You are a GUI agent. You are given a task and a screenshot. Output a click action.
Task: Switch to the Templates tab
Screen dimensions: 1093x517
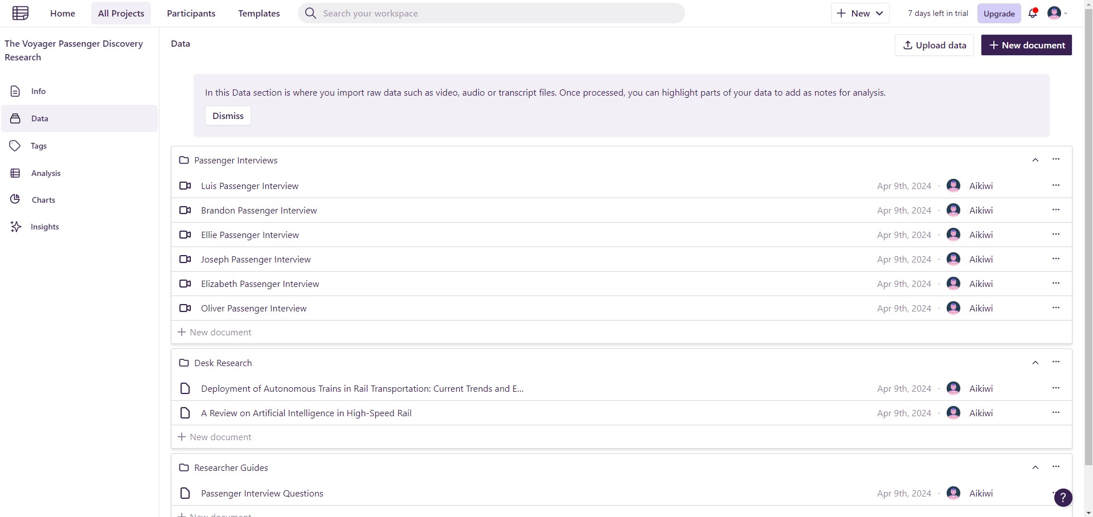coord(259,13)
